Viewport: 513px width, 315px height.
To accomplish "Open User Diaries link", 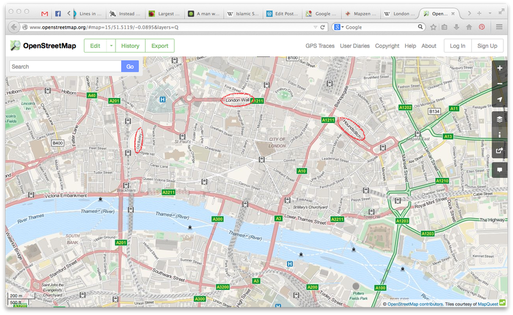I will 355,45.
